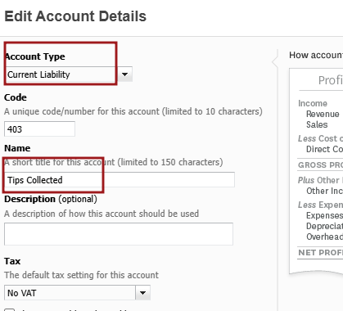Select Sales under Income in the preview
This screenshot has width=343, height=311.
[x=317, y=124]
